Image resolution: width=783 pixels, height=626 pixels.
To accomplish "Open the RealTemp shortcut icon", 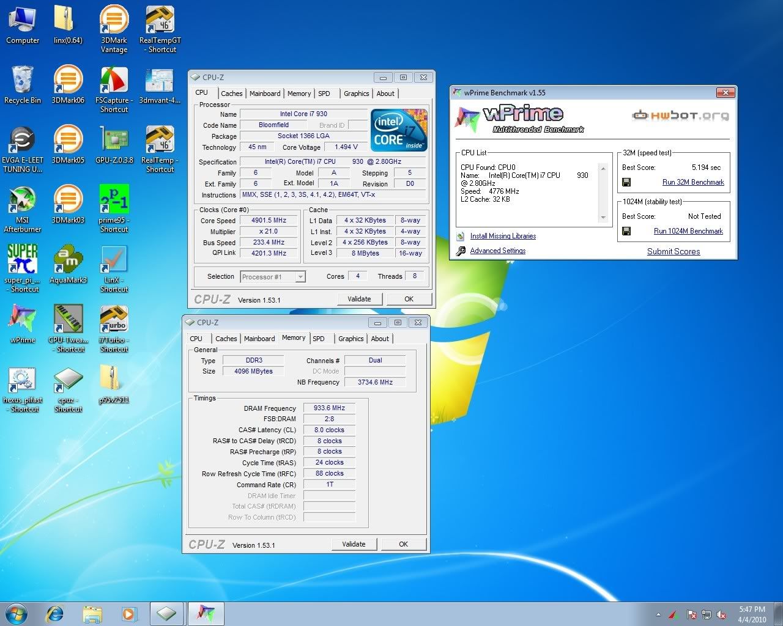I will (x=160, y=149).
